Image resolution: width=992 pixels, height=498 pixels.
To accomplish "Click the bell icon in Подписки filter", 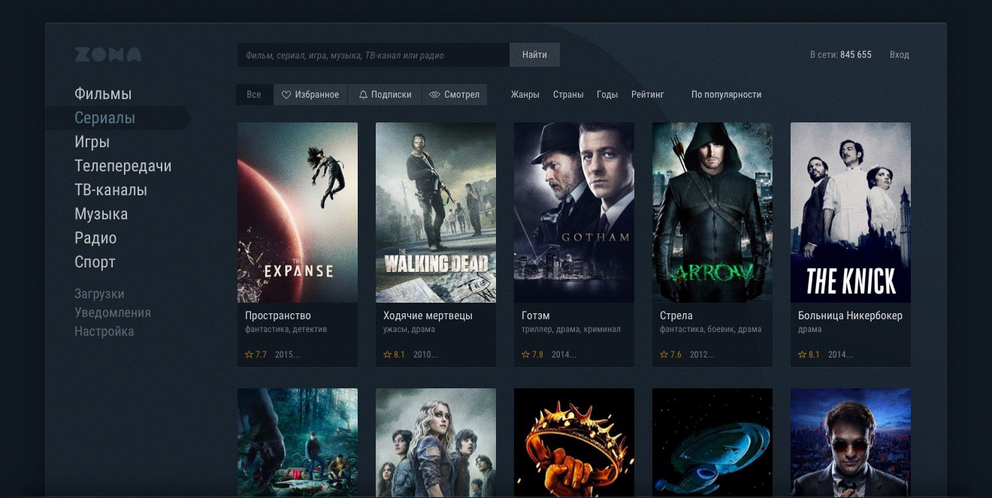I will point(363,95).
